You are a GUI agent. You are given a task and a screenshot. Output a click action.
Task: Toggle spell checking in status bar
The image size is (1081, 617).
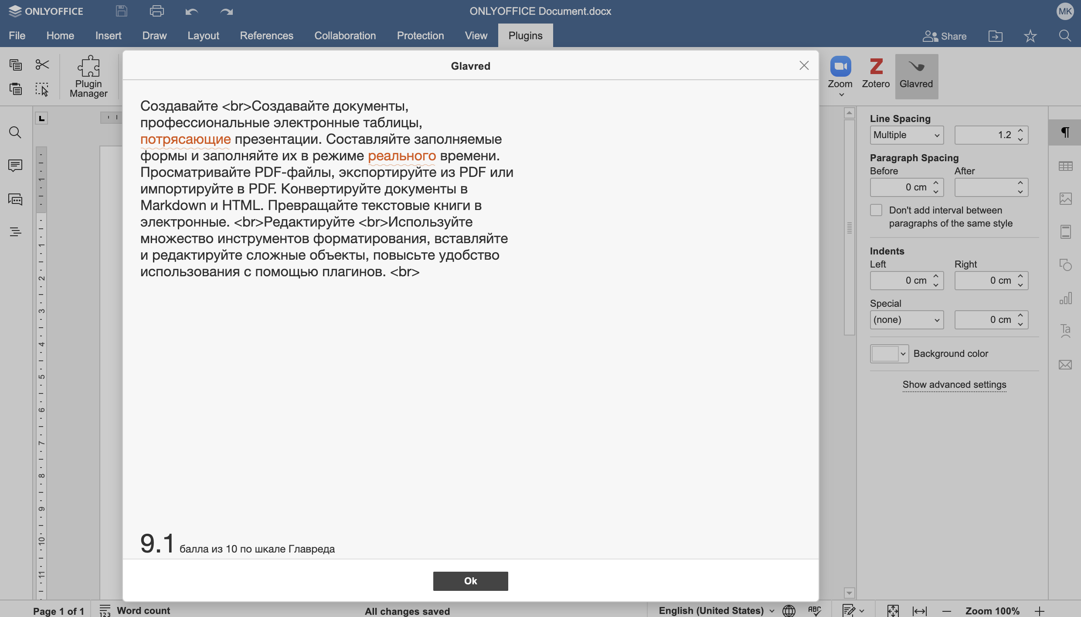(814, 610)
